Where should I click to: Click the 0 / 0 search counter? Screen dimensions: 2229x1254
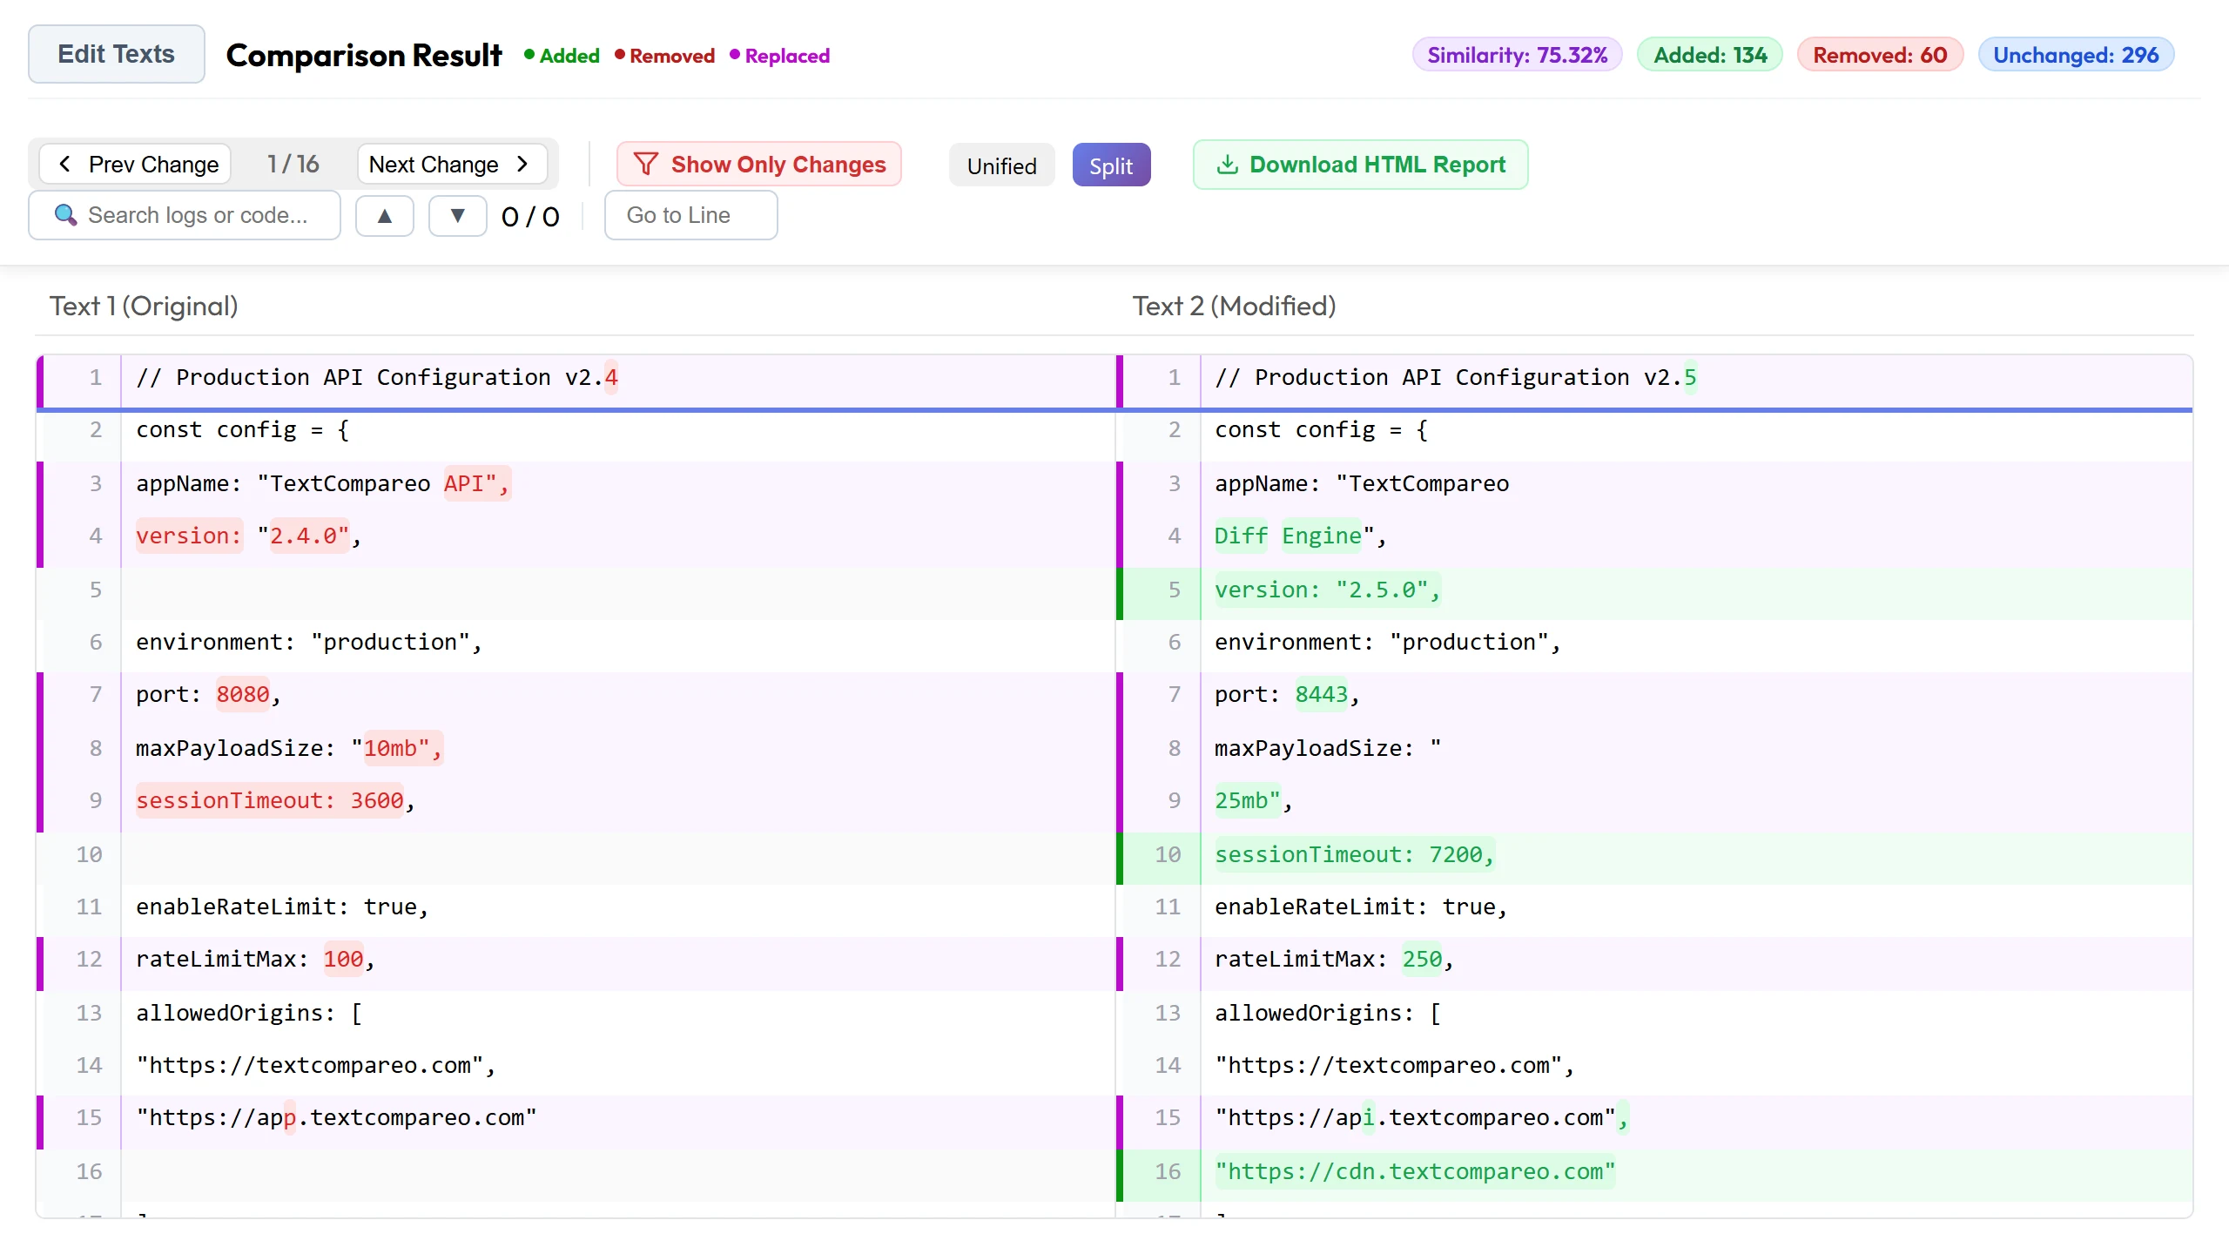(x=530, y=217)
